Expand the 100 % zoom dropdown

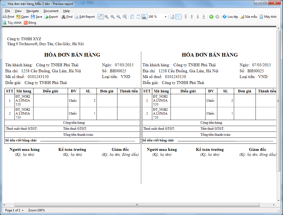(x=166, y=17)
